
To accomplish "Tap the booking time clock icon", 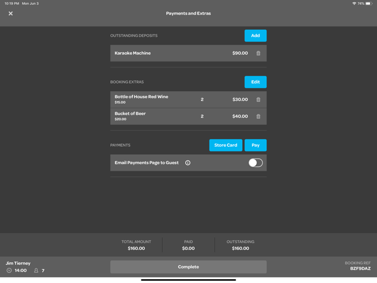I will point(9,271).
